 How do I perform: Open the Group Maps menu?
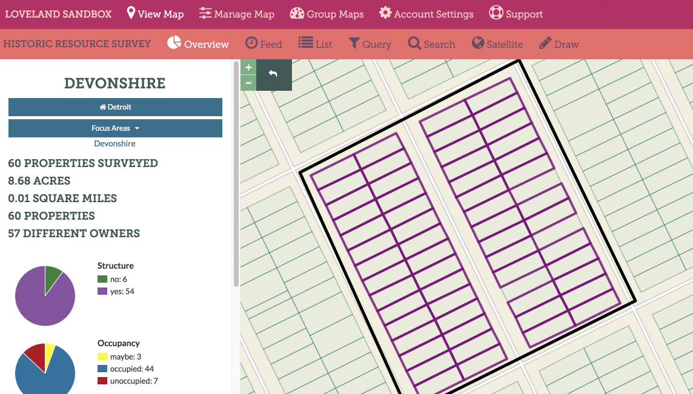pyautogui.click(x=327, y=14)
